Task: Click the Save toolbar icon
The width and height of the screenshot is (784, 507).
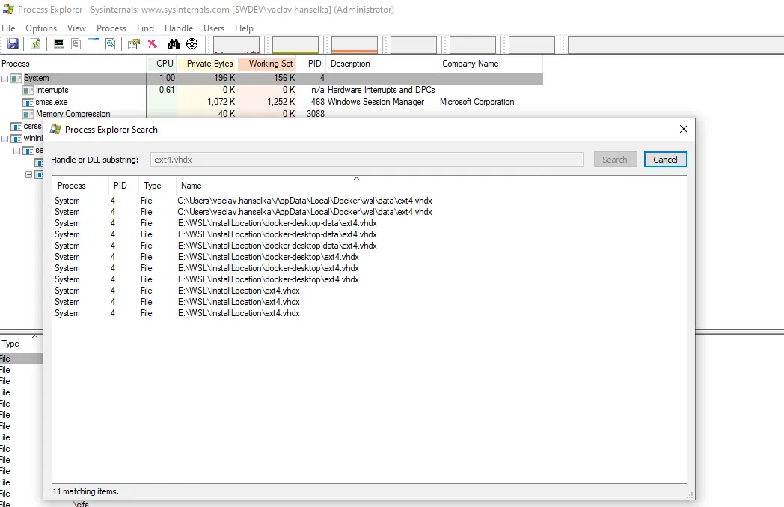Action: pos(13,44)
